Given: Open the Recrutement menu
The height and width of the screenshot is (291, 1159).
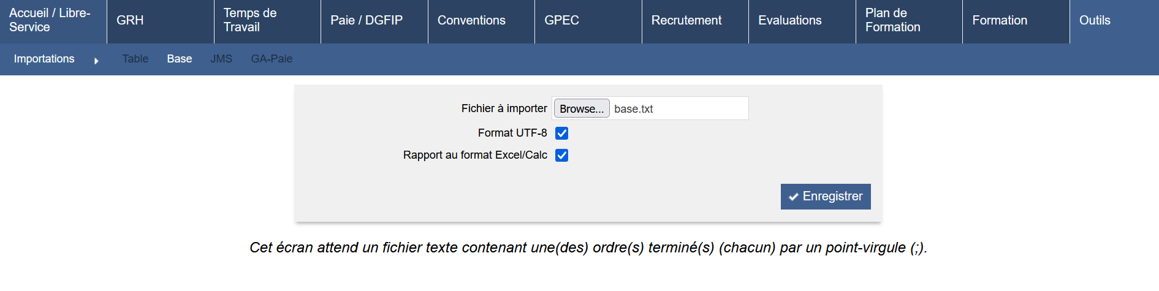Looking at the screenshot, I should click(686, 20).
